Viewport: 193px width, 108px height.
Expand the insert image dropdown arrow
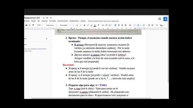[x=112, y=25]
